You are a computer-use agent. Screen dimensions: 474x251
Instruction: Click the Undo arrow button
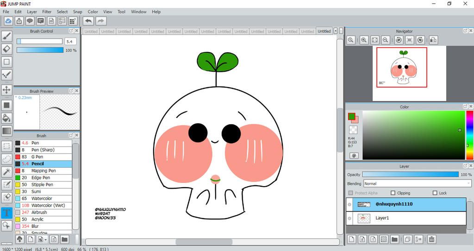coord(88,21)
